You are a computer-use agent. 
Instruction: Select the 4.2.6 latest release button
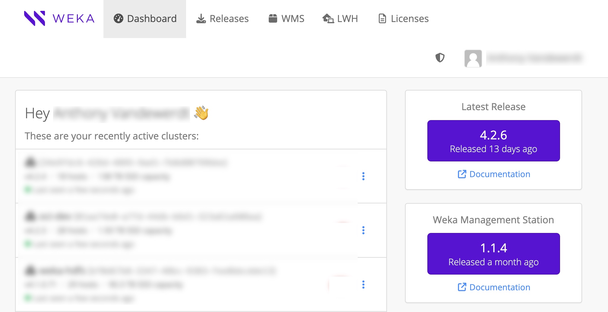coord(493,141)
